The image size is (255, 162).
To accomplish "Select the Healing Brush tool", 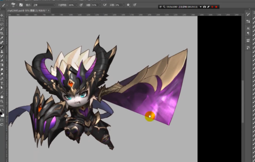I will pos(2,43).
